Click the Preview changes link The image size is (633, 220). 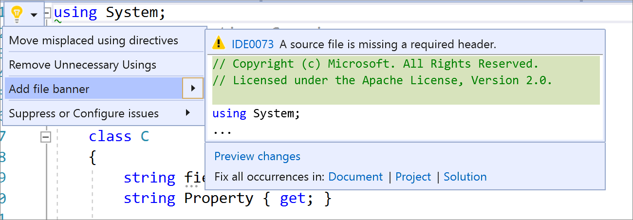tap(257, 156)
